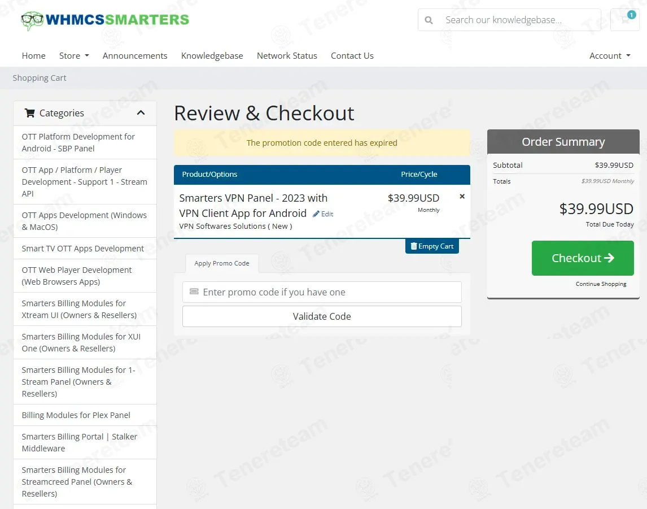Remove the Smarters VPN Panel item (x)

(x=462, y=197)
